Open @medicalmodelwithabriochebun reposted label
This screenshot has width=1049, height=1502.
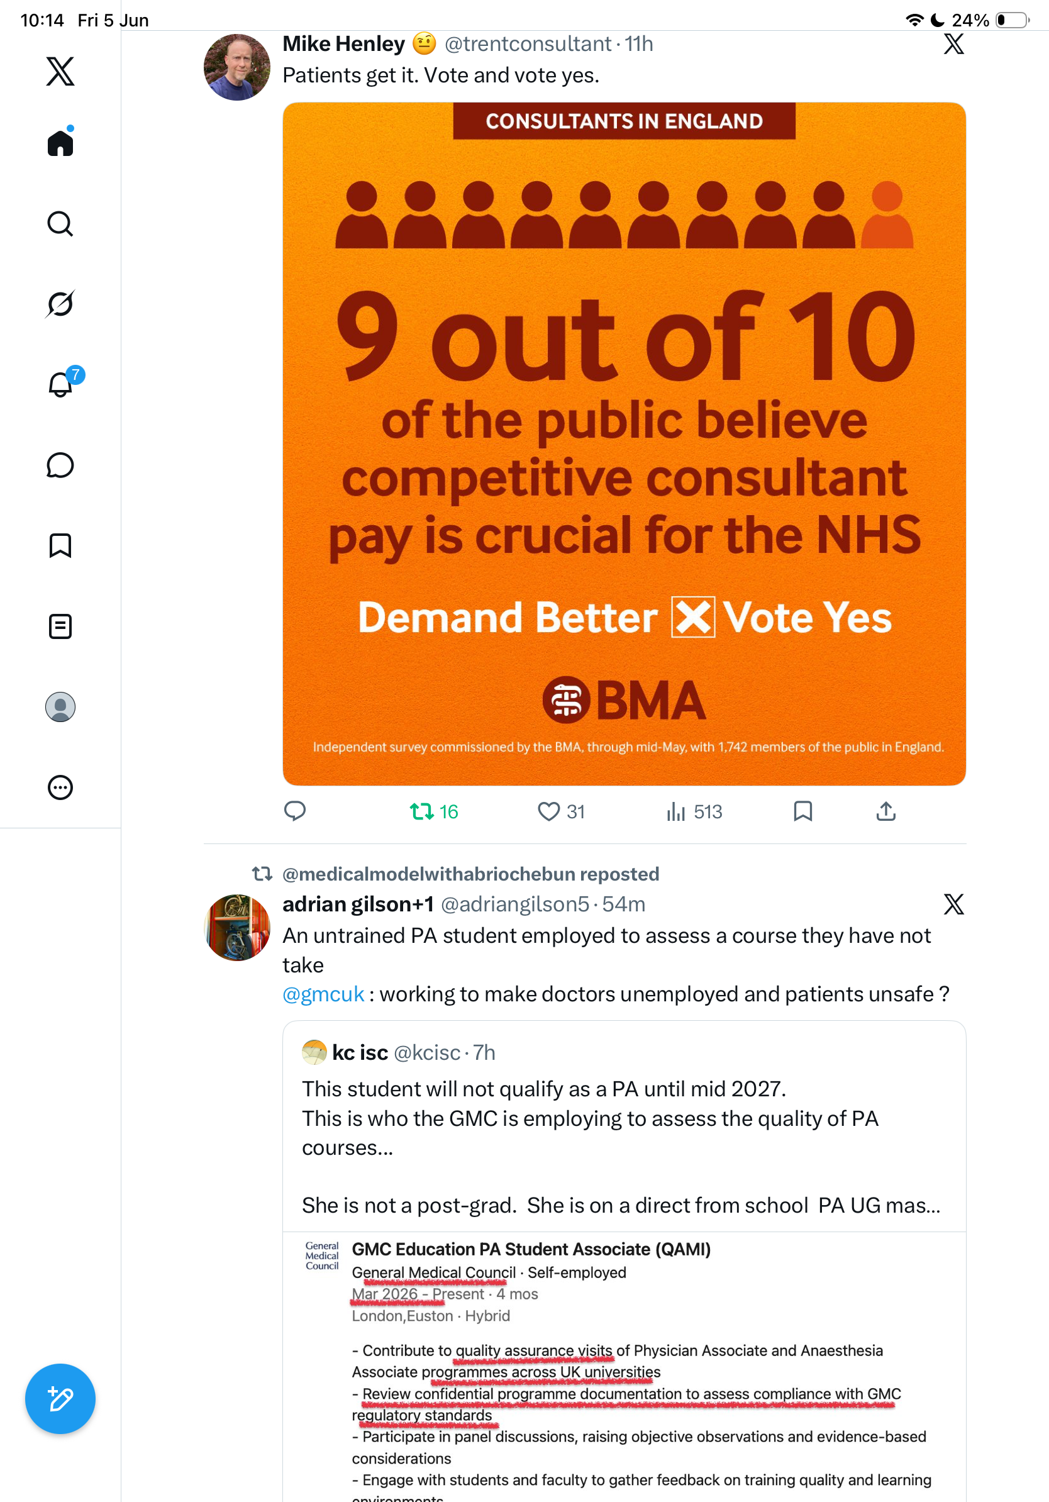pyautogui.click(x=470, y=873)
